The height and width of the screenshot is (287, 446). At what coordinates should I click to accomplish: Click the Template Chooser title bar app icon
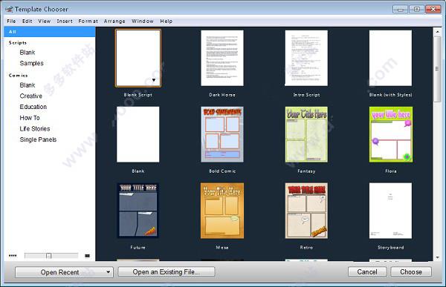pyautogui.click(x=9, y=10)
